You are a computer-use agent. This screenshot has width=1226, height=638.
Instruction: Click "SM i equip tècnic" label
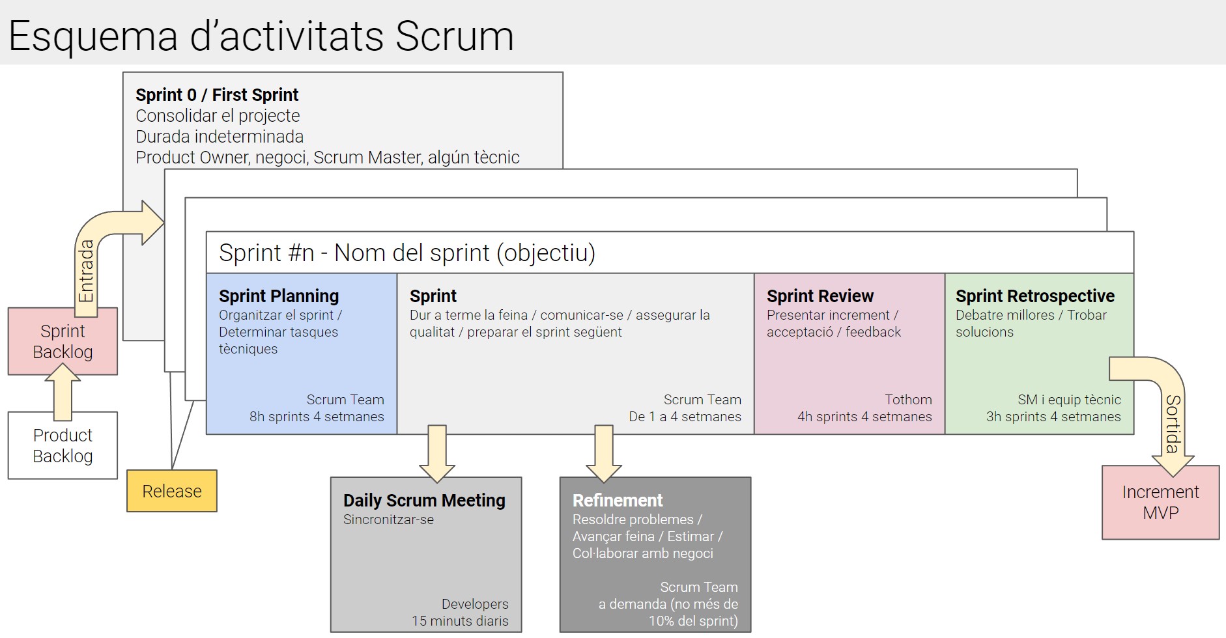click(x=1069, y=400)
